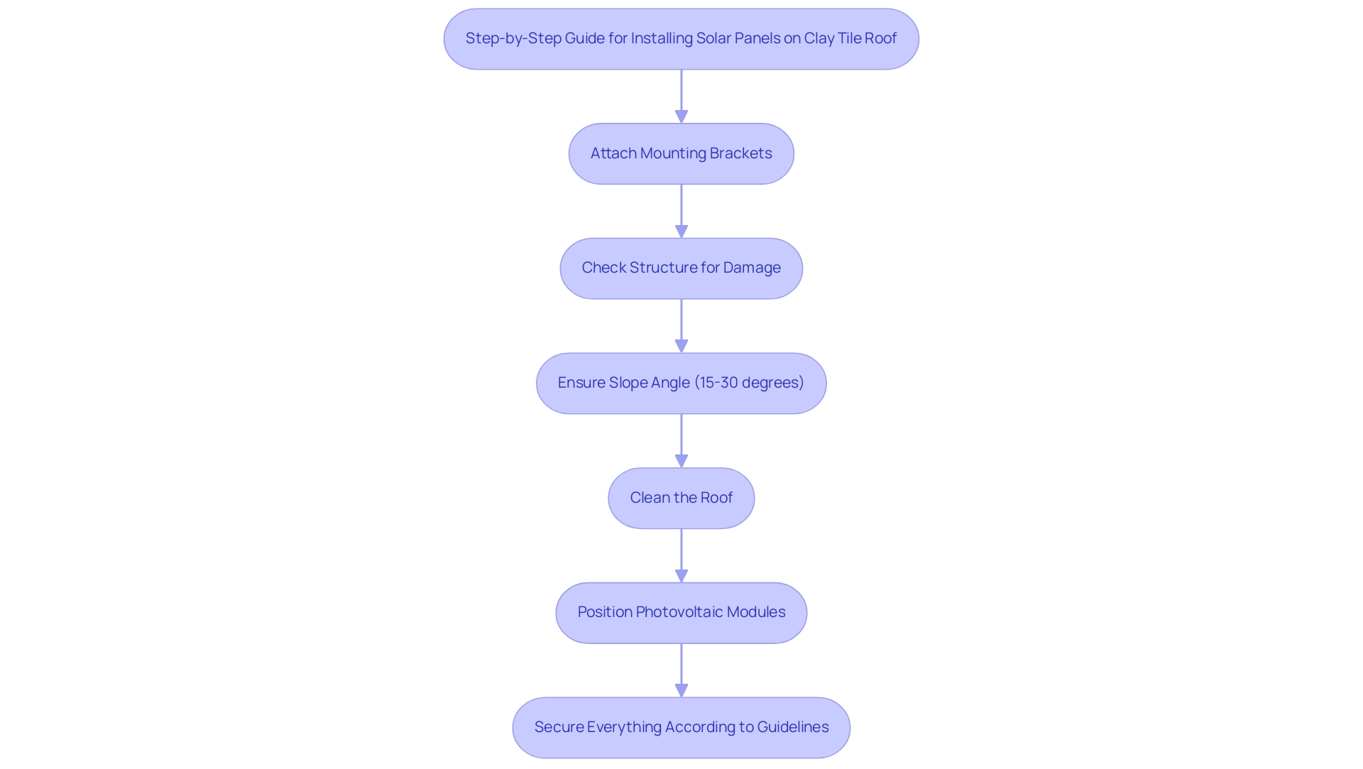1363x769 pixels.
Task: Select the 'Check Structure for Damage' flowchart node
Action: (x=681, y=267)
